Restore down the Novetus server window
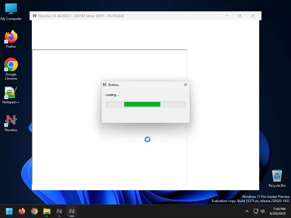 point(240,16)
